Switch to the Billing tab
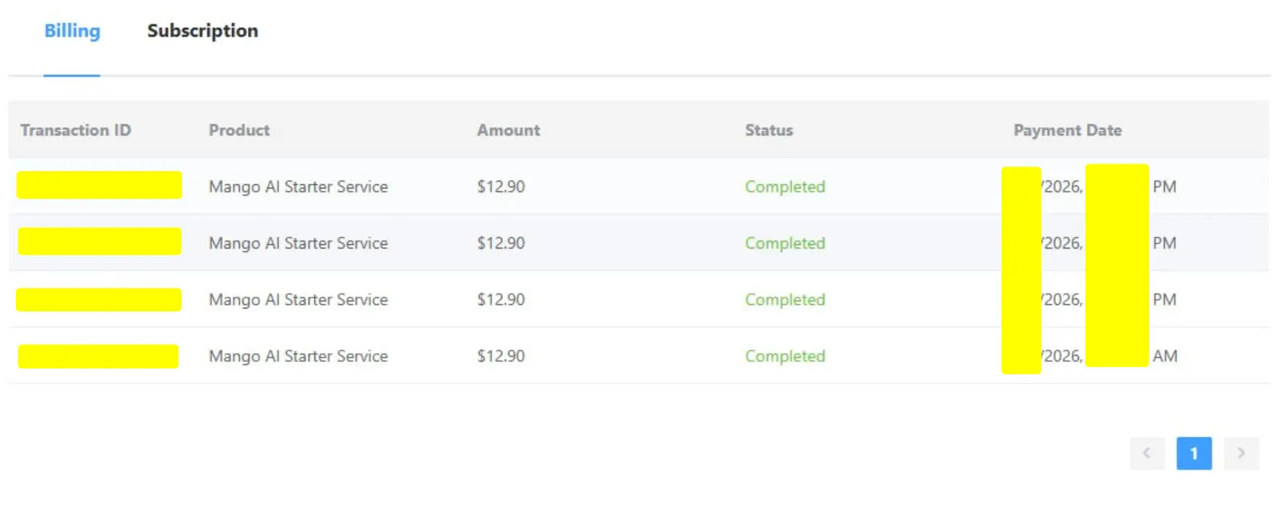 coord(72,31)
